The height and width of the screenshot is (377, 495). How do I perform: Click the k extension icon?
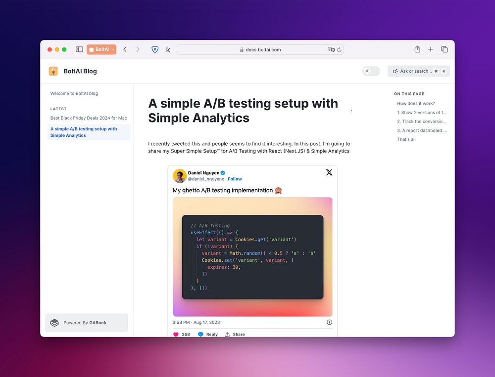[x=168, y=50]
